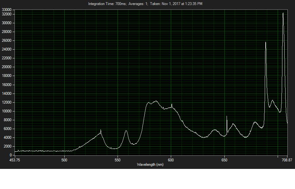The height and width of the screenshot is (189, 295).
Task: Click the "Averages: 1" header text
Action: pyautogui.click(x=138, y=4)
